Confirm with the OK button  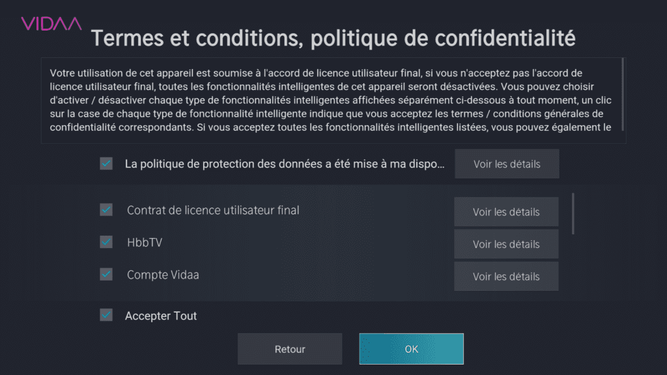(x=411, y=349)
